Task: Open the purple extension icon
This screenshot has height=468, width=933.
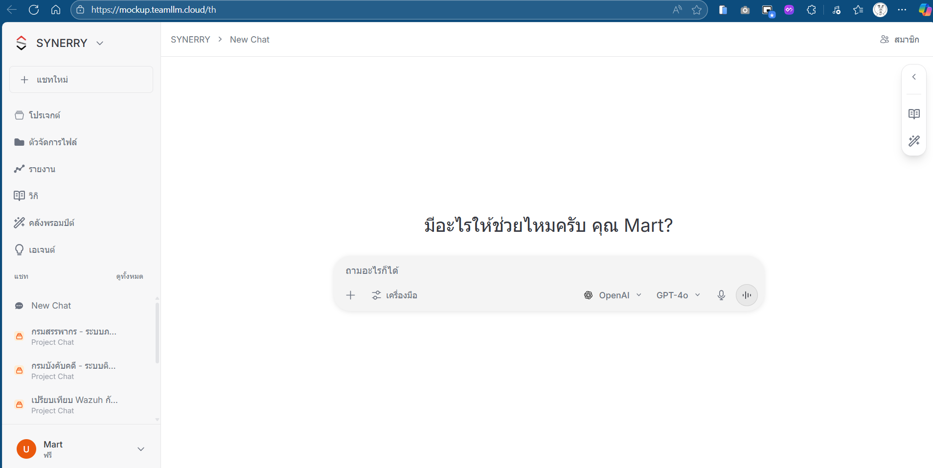Action: pos(789,10)
